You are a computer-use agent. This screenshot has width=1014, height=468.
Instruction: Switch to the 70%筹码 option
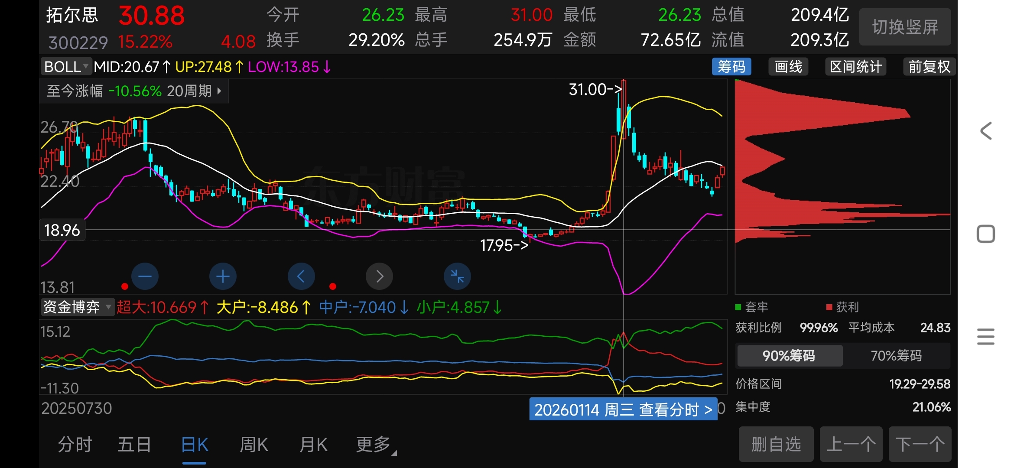point(896,356)
